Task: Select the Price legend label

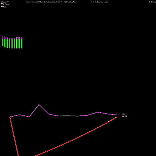Action: 5,7
